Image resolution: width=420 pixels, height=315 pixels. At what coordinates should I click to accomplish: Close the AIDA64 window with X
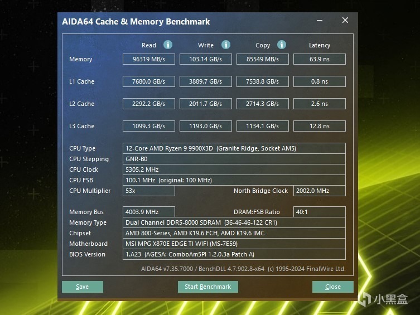coord(345,20)
